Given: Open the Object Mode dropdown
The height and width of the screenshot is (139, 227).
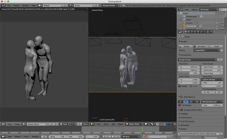Looking at the screenshot, I should 134,124.
